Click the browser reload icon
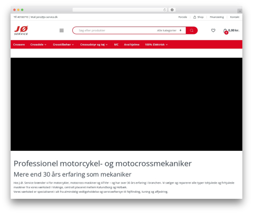 tap(164, 10)
